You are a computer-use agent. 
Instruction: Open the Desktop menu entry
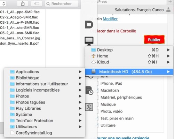coord(129,50)
